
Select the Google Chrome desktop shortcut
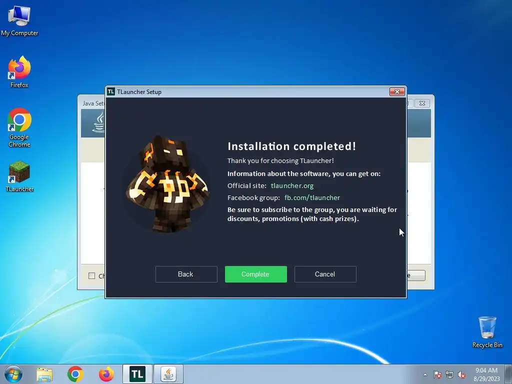tap(19, 127)
